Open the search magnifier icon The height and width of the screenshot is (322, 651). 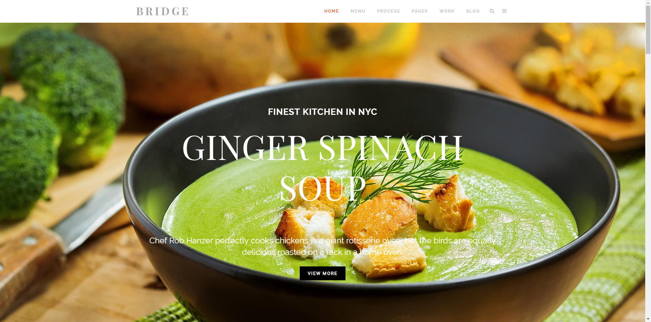coord(492,11)
